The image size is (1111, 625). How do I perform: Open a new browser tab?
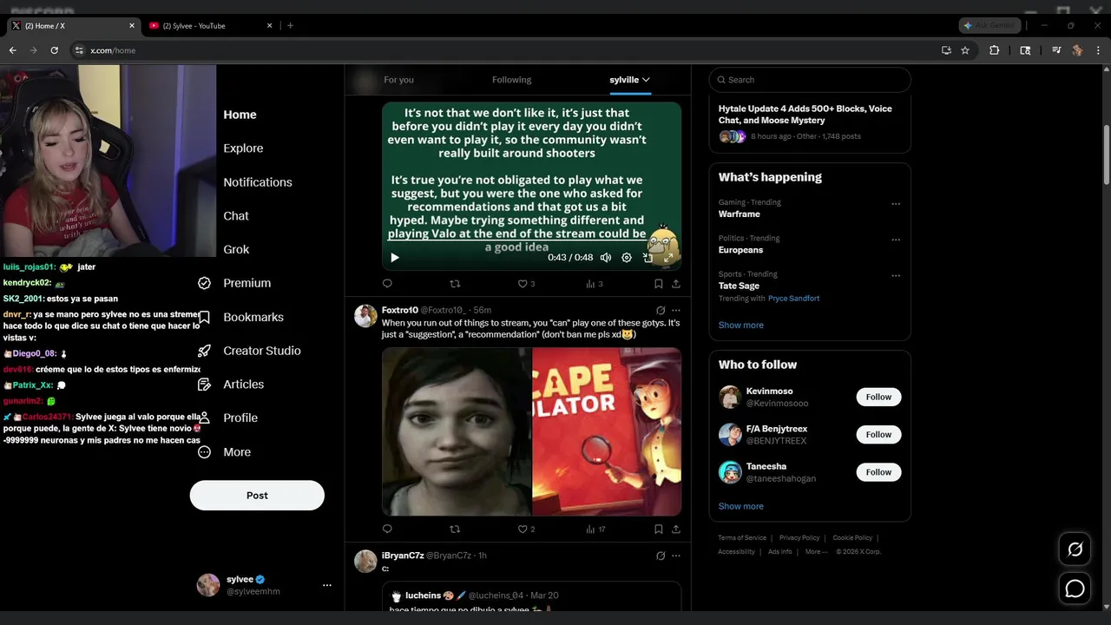click(290, 26)
